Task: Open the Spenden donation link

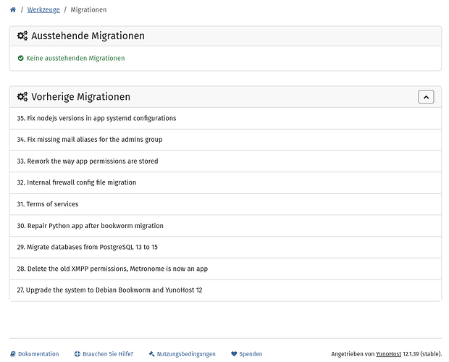Action: click(x=251, y=354)
